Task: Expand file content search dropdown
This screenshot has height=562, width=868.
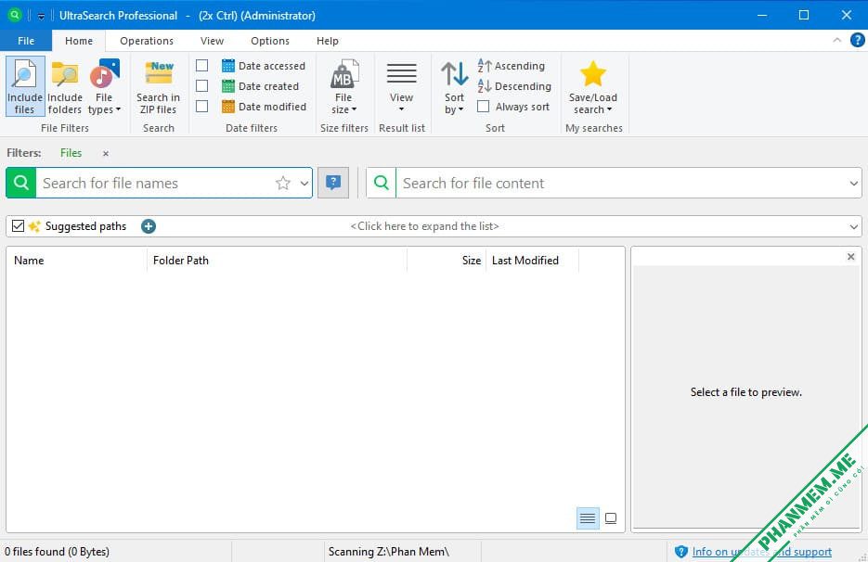Action: (x=853, y=183)
